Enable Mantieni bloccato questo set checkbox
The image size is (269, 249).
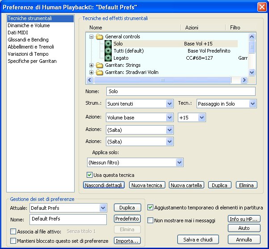13,241
